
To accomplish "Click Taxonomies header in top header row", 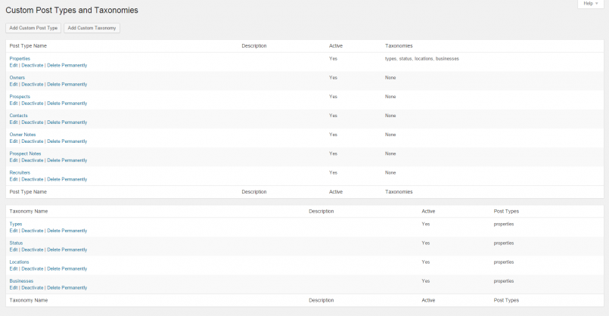I will pos(399,46).
